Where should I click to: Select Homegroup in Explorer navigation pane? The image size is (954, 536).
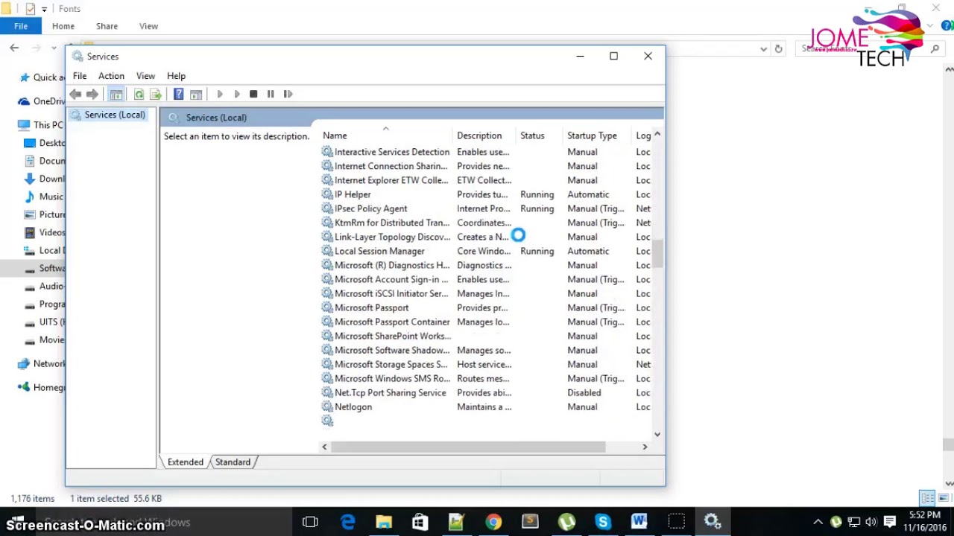(41, 387)
